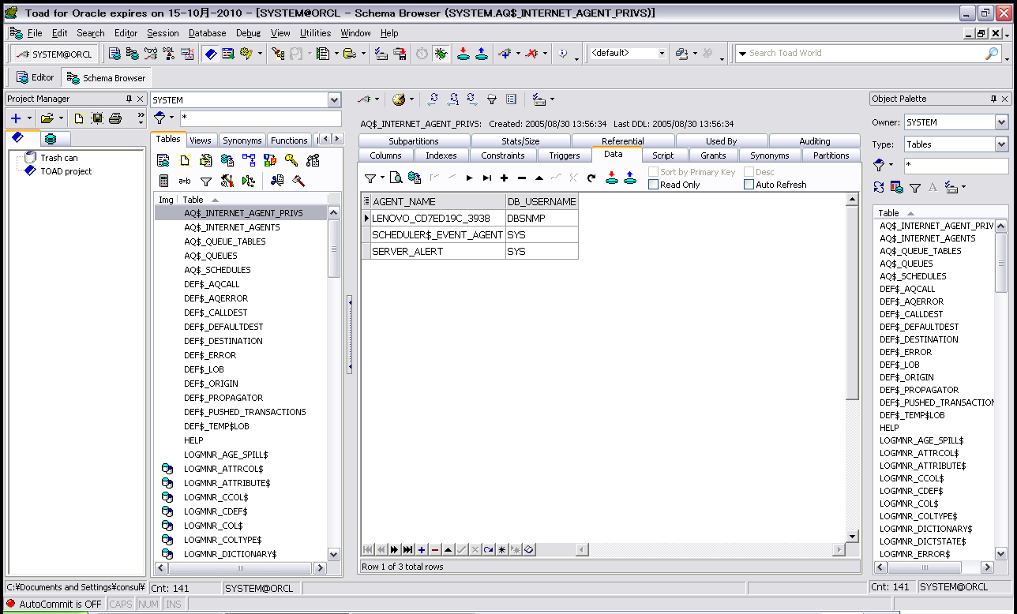Screen dimensions: 1017x614
Task: Expand the Type dropdown showing Tables
Action: coord(1001,144)
